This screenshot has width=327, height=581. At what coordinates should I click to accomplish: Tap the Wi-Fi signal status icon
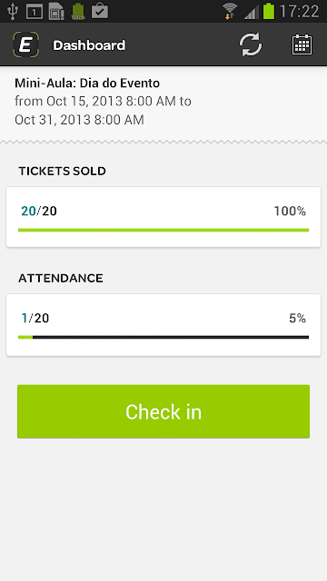[x=230, y=11]
